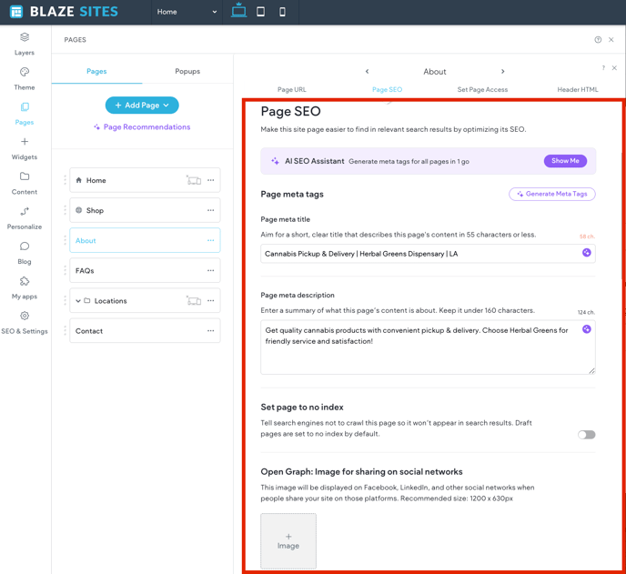This screenshot has height=574, width=626.
Task: Toggle the set page to no index switch
Action: [587, 435]
